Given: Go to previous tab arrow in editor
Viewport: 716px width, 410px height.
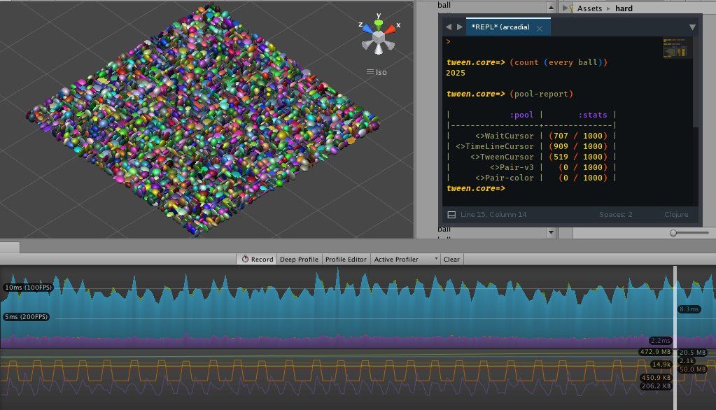Looking at the screenshot, I should pos(449,27).
